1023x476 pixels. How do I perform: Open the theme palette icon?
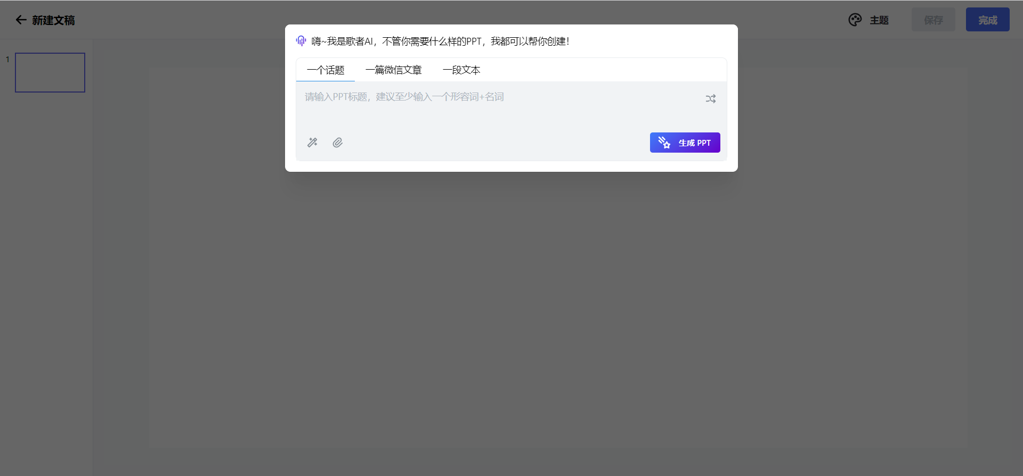tap(855, 20)
